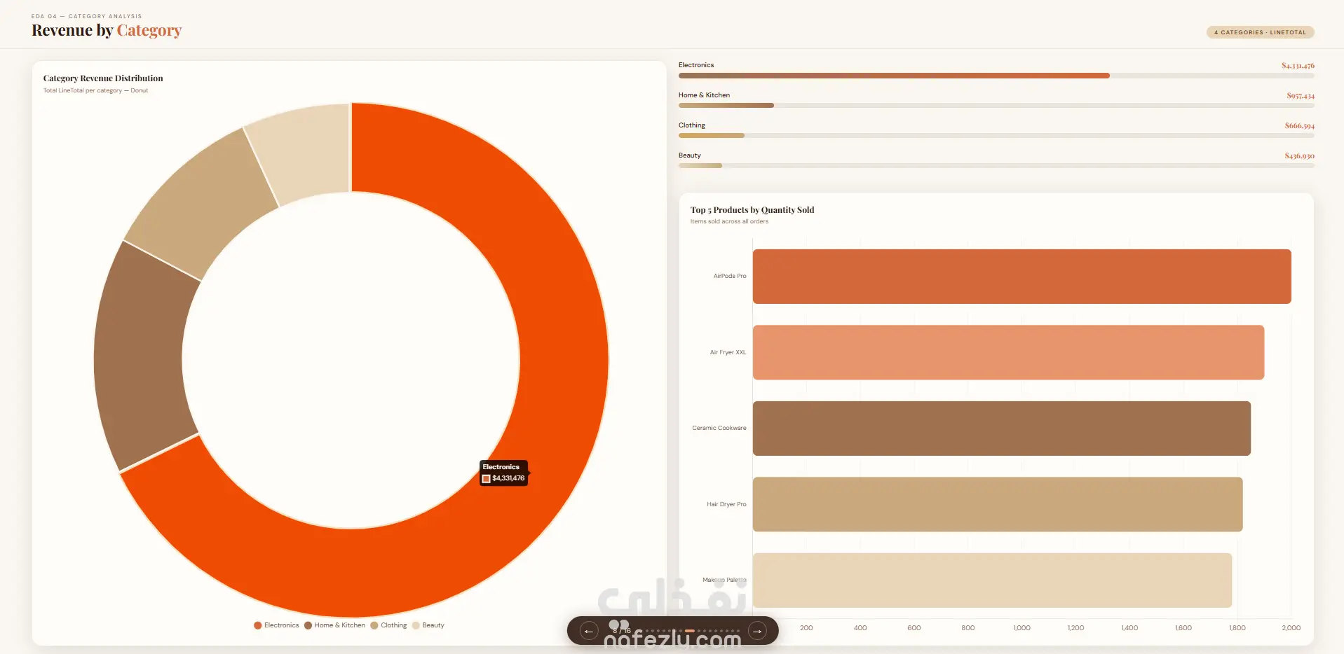Toggle Home & Kitchen in the donut legend
The height and width of the screenshot is (654, 1344).
point(334,625)
